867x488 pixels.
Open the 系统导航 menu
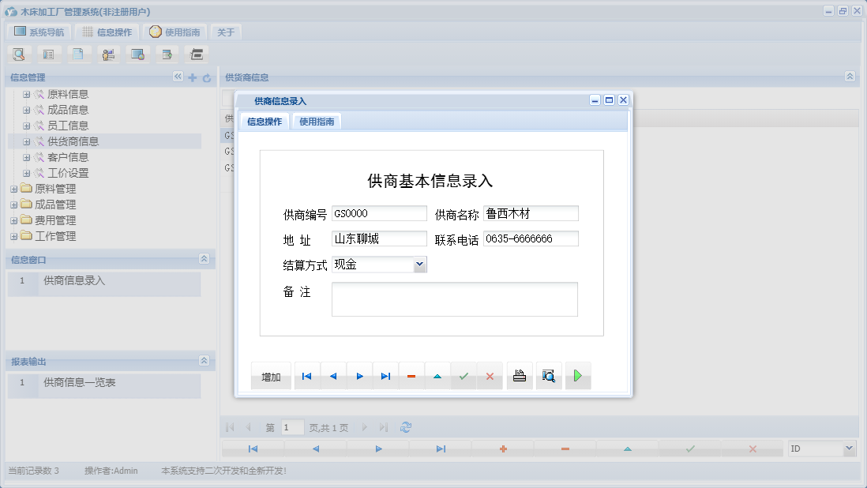(38, 32)
